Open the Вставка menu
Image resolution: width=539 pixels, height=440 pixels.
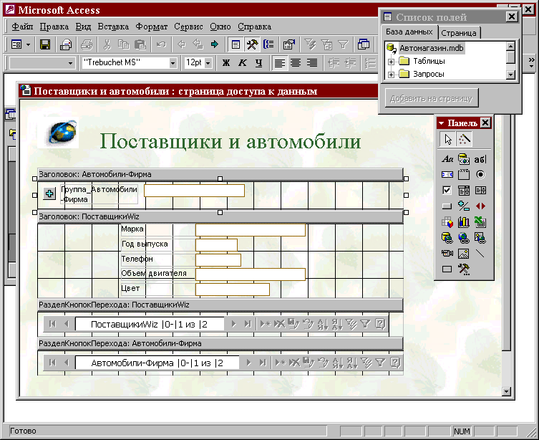[113, 27]
